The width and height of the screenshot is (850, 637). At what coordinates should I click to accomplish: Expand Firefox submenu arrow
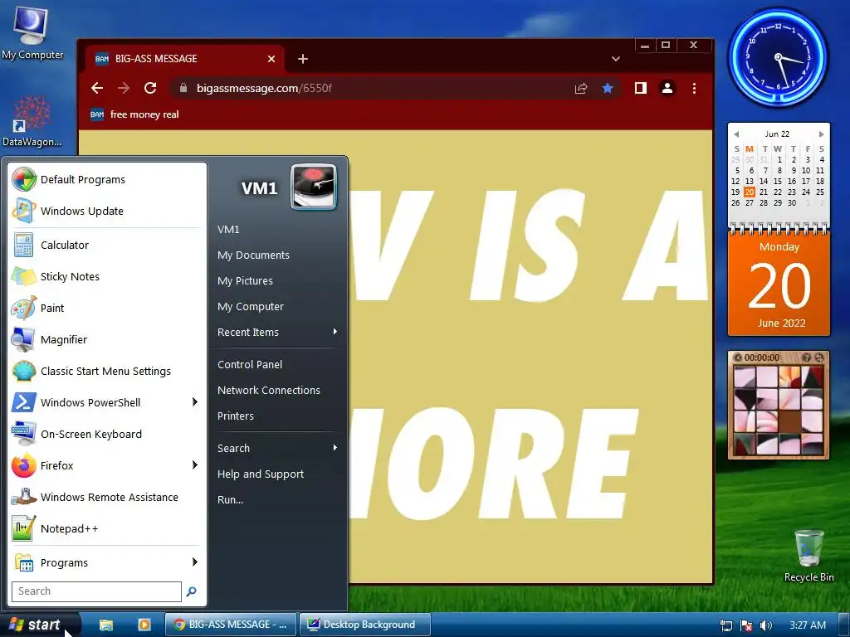point(194,464)
